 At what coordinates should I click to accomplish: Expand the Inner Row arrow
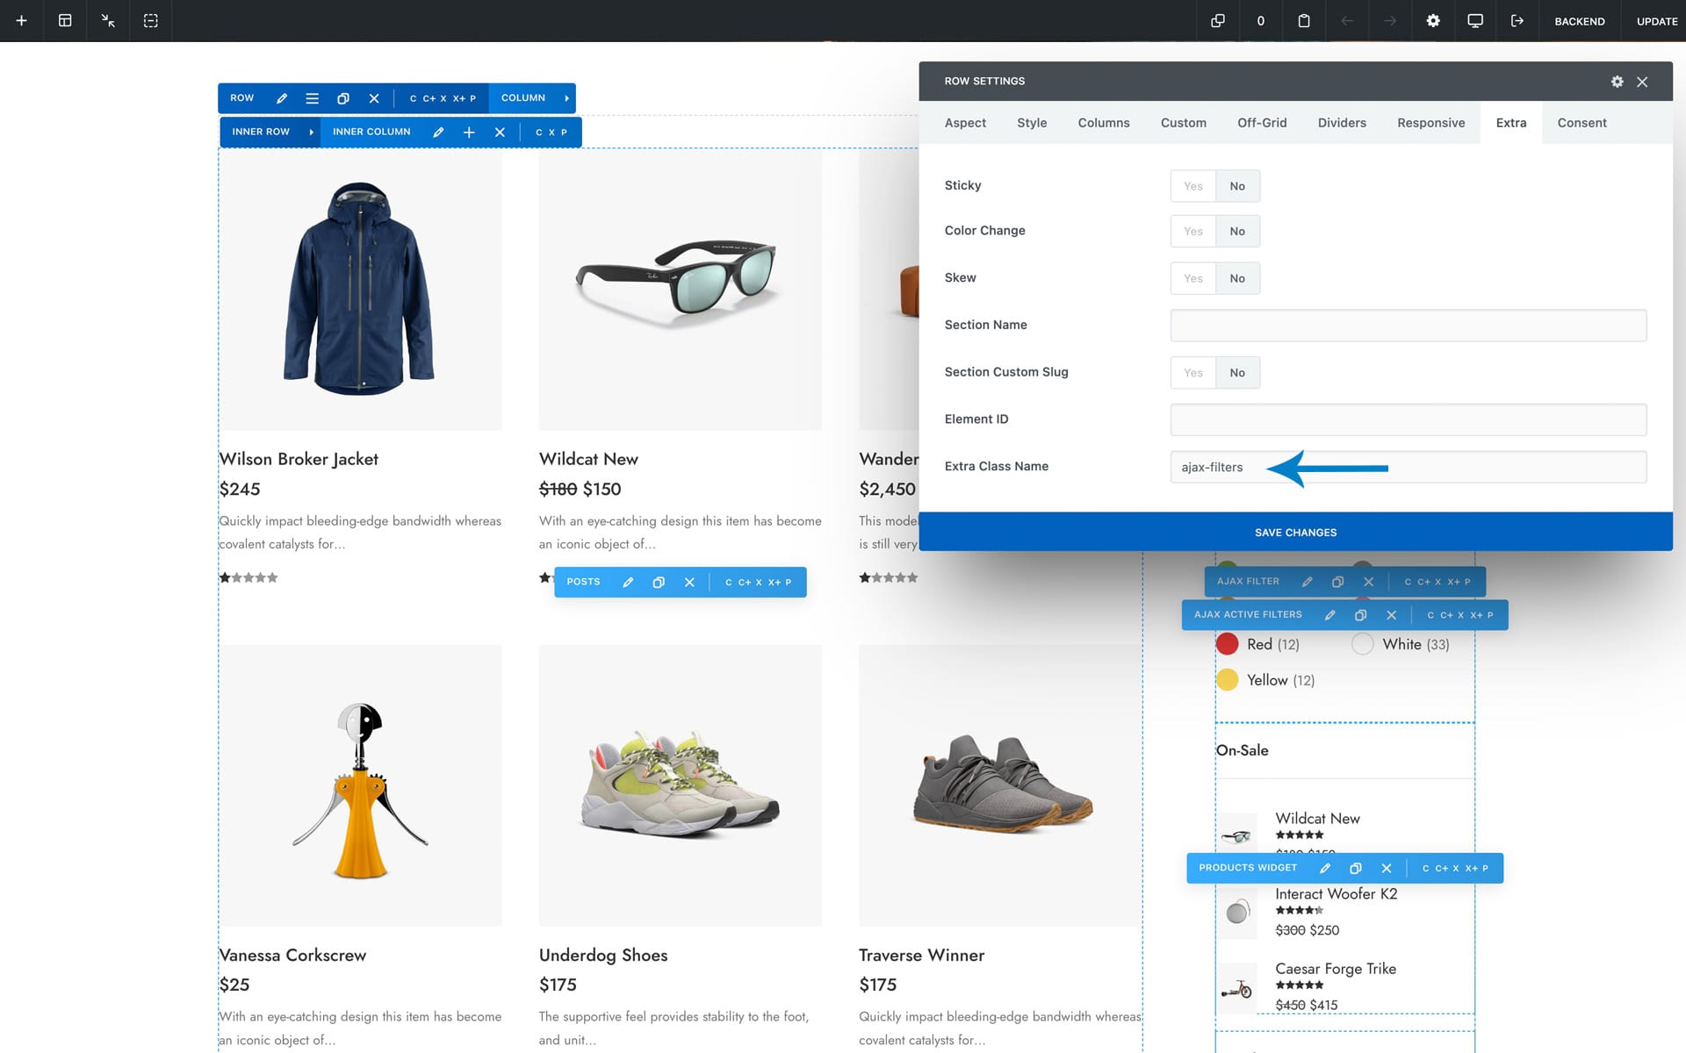(x=311, y=132)
